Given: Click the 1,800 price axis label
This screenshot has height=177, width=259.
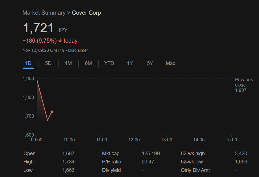Looking at the screenshot, I should pos(28,97).
